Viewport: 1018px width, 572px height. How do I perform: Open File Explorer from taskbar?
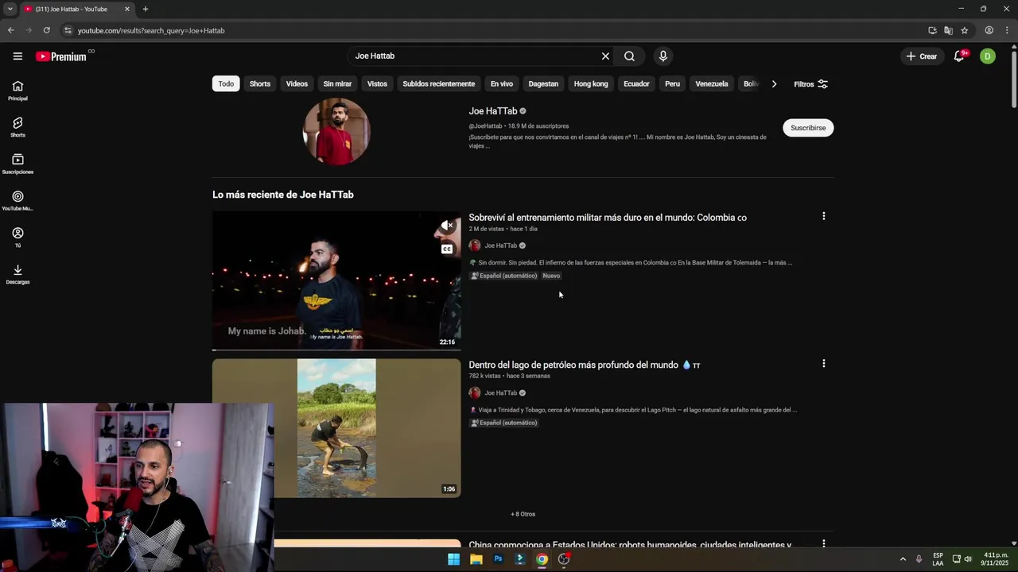point(476,559)
